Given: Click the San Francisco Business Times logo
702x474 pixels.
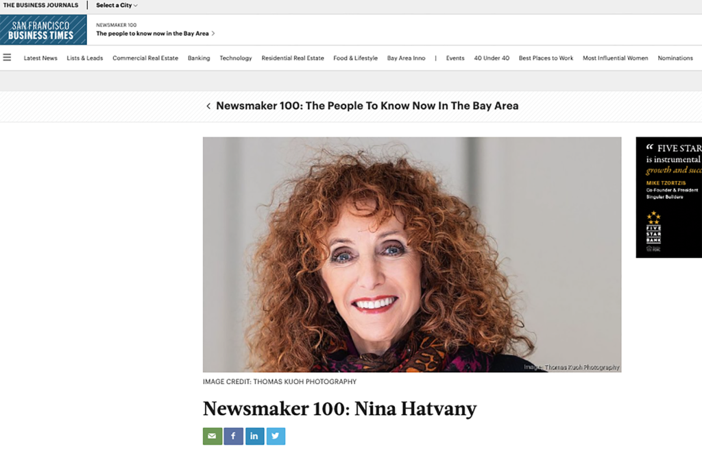Looking at the screenshot, I should pos(43,29).
